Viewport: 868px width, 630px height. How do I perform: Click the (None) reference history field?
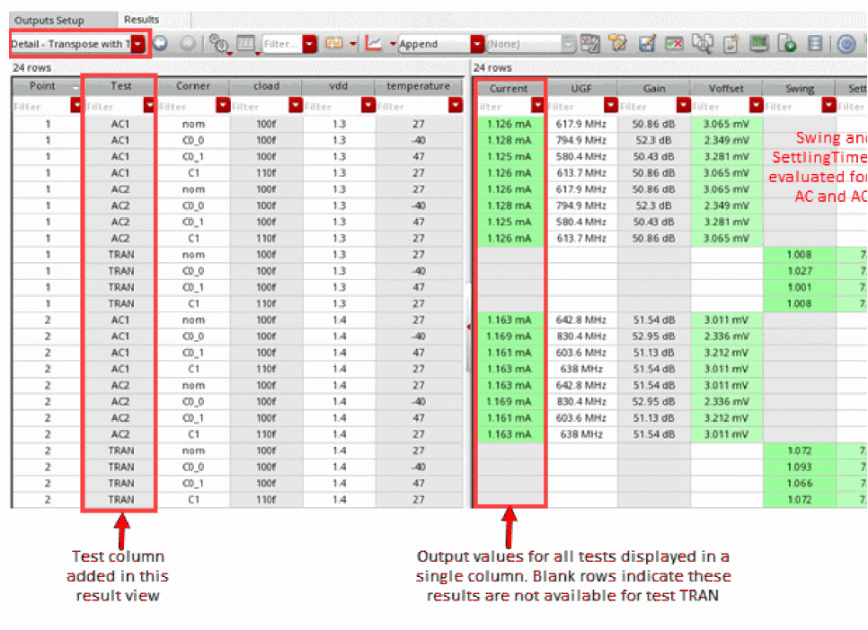click(x=524, y=44)
